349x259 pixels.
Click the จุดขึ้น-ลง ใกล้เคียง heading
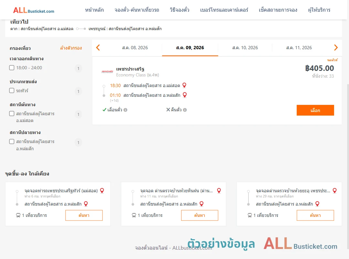[x=27, y=174]
